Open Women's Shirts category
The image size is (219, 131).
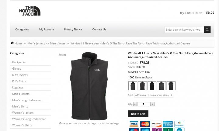(22, 125)
